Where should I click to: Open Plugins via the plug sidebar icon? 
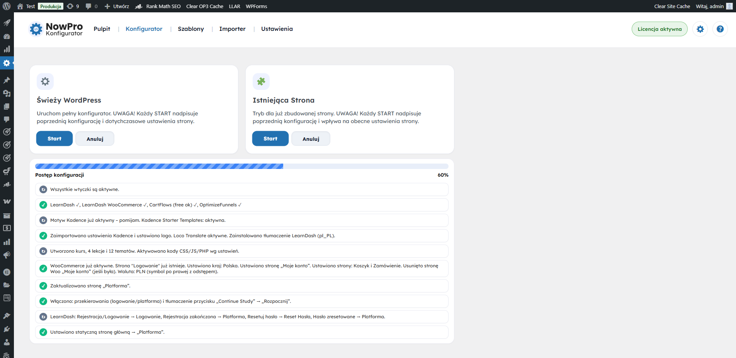7,329
